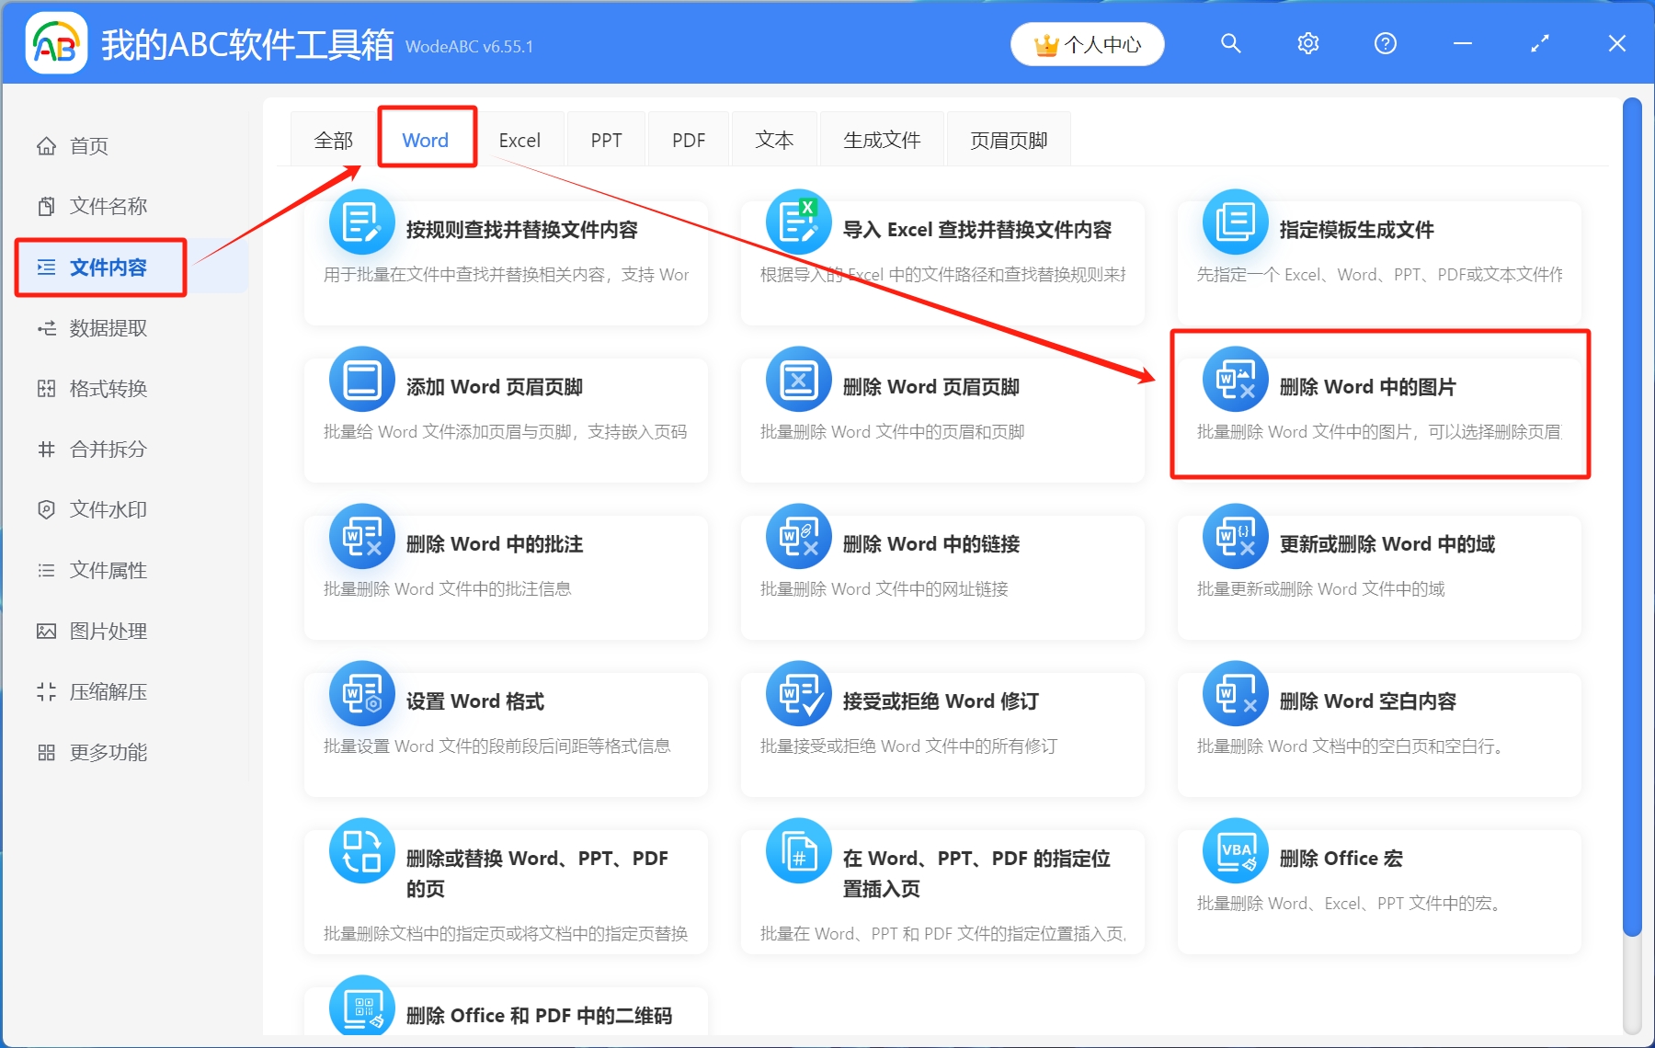Open the search function in title bar
Viewport: 1655px width, 1048px height.
1231,43
